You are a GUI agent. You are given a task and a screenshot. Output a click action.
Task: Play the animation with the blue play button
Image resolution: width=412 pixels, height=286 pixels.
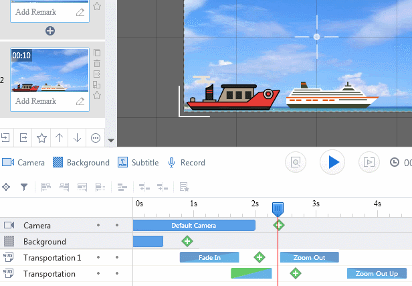332,162
